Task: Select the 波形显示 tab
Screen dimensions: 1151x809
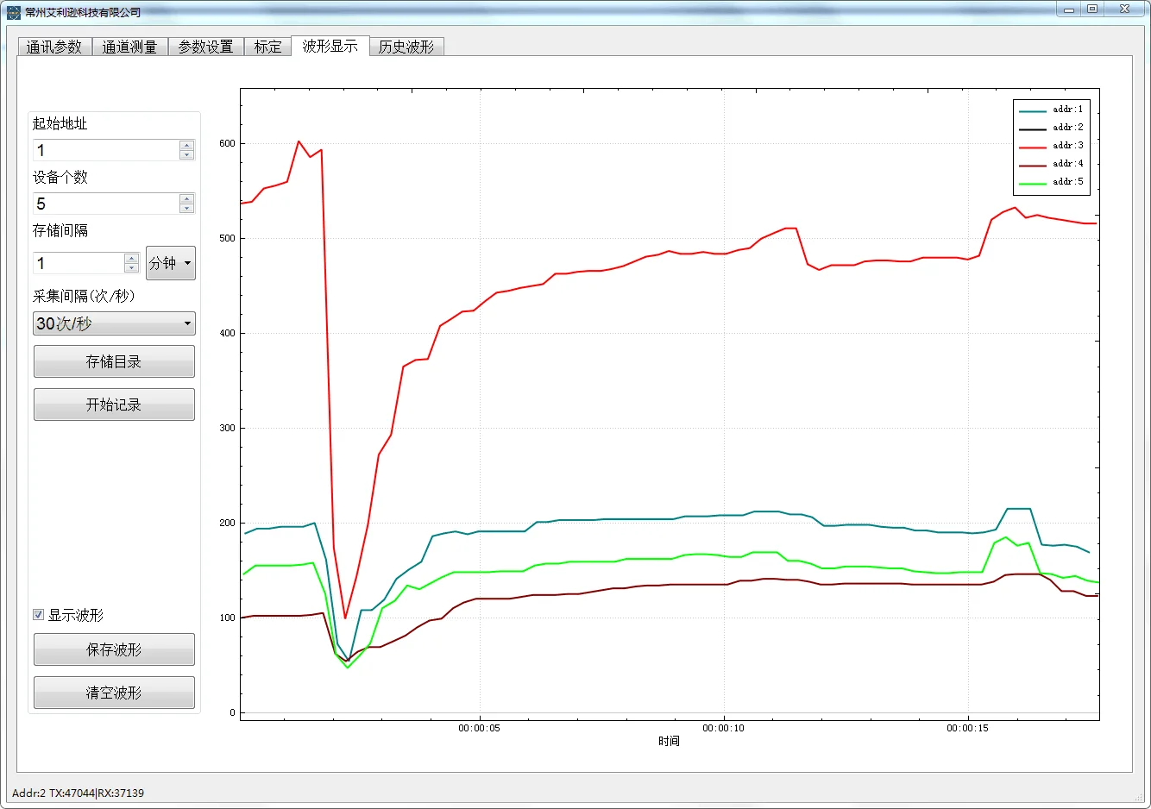Action: 330,46
